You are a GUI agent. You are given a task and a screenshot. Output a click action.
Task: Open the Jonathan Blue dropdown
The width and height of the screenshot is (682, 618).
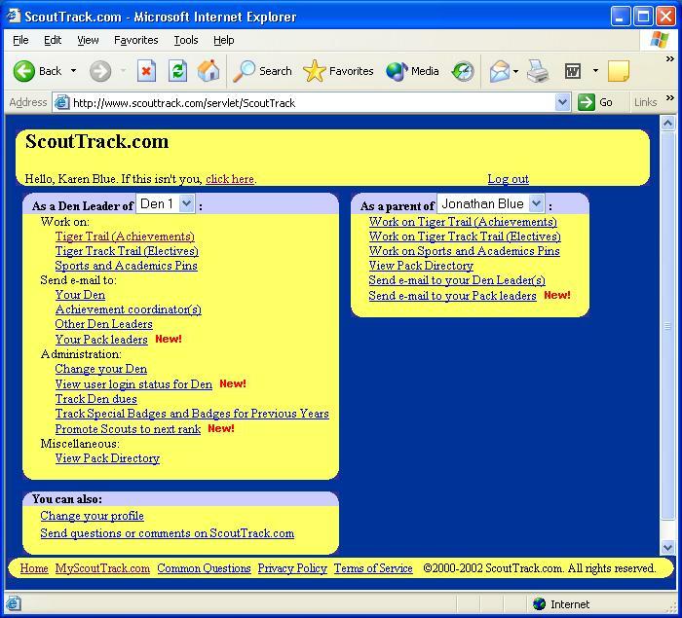[491, 203]
